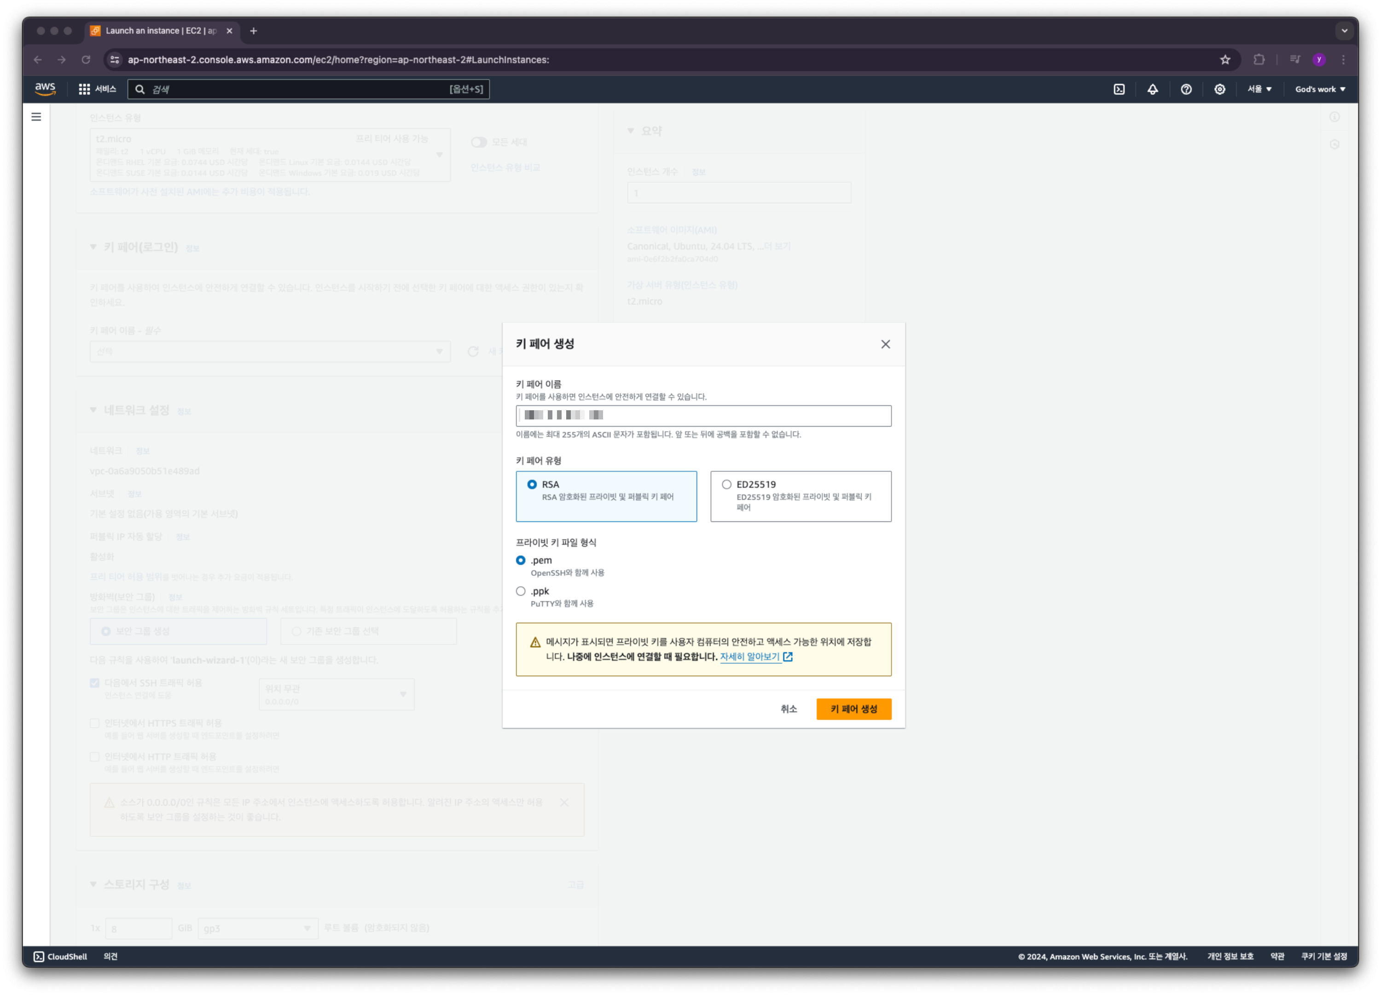Screen dimensions: 1381x995
Task: Refresh the key pair list icon
Action: coord(472,351)
